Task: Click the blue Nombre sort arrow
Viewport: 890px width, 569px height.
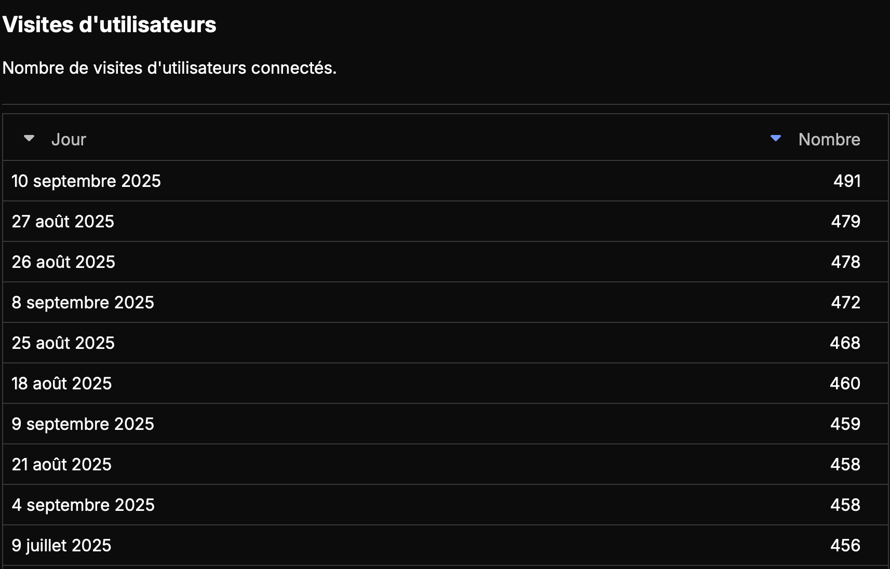Action: pos(775,138)
